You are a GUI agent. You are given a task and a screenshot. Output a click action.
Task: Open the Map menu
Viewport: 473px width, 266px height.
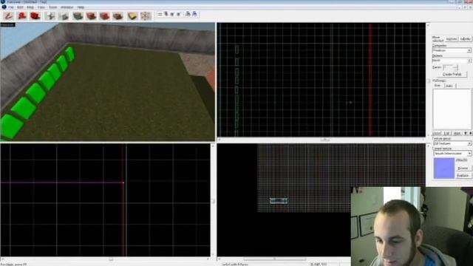[x=30, y=7]
